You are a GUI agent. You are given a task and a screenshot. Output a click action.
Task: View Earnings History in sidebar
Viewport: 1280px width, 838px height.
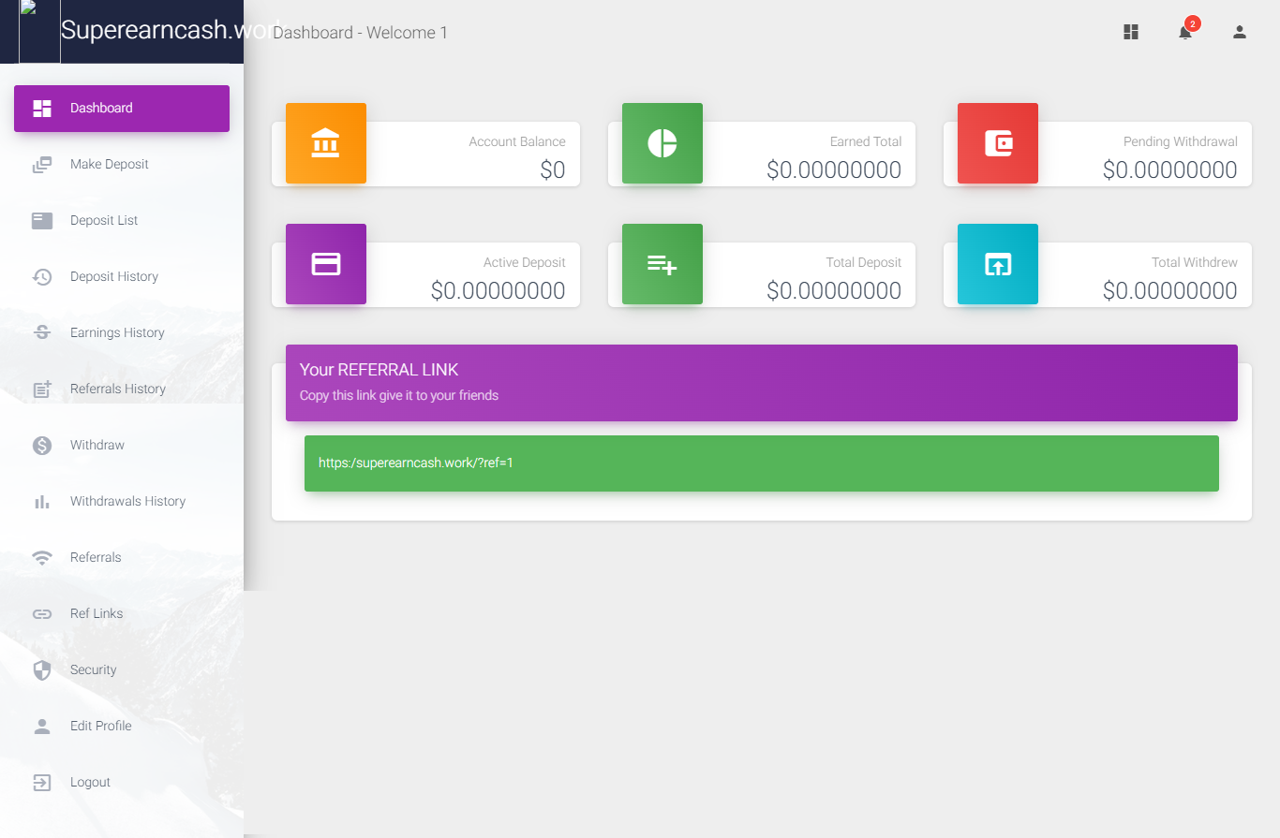116,333
